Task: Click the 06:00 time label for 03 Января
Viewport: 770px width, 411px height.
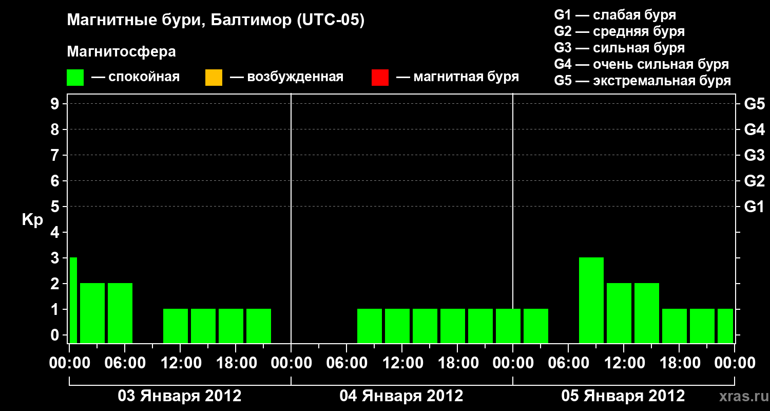Action: pos(125,363)
